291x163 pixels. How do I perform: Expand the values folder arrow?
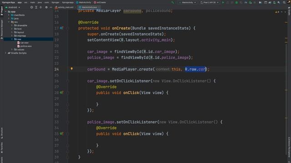(x=12, y=49)
